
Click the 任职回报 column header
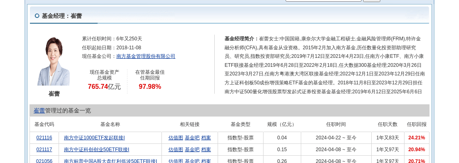click(416, 124)
